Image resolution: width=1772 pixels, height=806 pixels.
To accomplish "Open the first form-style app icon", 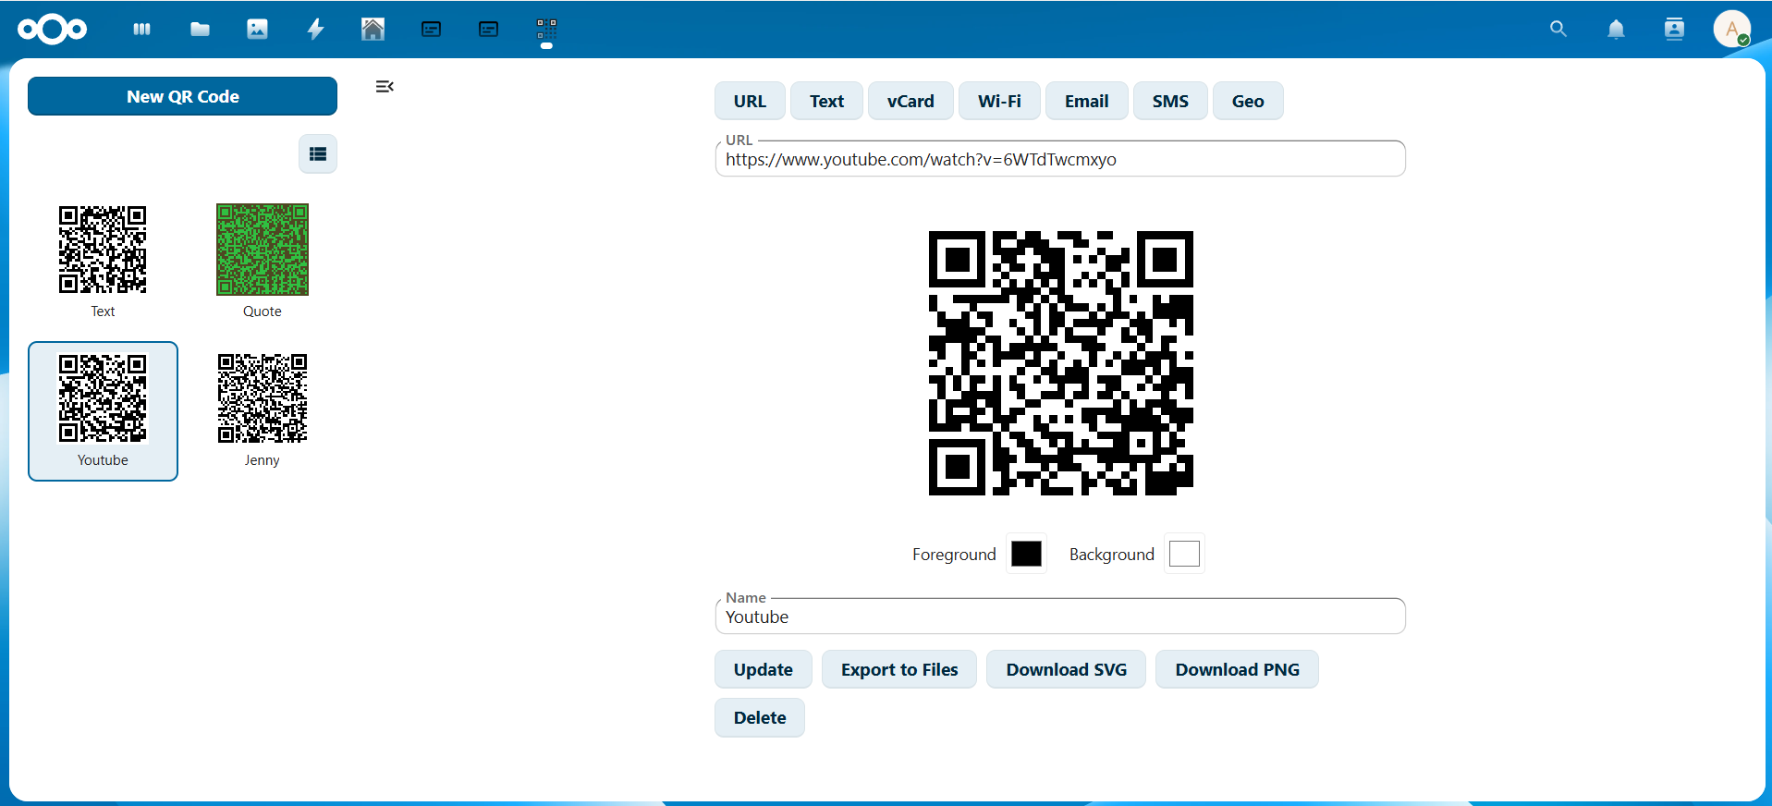I will coord(431,30).
